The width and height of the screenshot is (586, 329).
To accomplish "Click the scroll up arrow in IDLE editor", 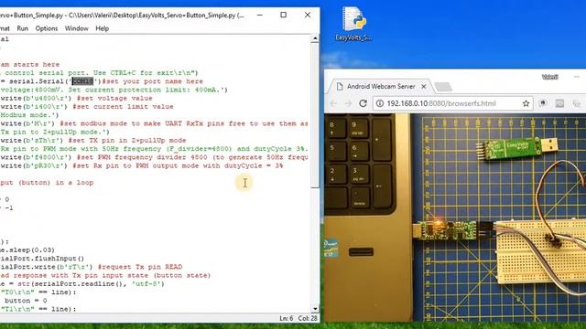I will 315,38.
